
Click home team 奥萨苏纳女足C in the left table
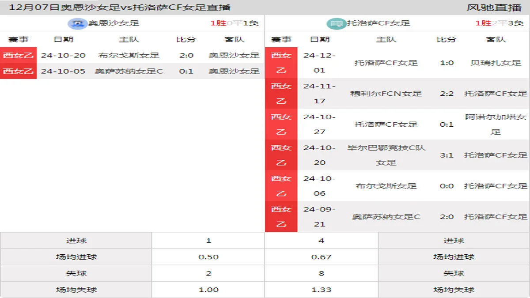click(129, 71)
